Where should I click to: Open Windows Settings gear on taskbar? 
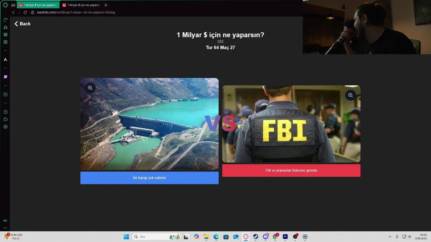(305, 237)
